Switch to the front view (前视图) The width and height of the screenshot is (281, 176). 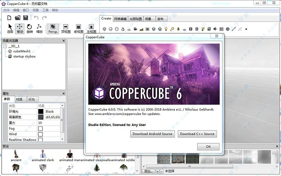pos(79,29)
